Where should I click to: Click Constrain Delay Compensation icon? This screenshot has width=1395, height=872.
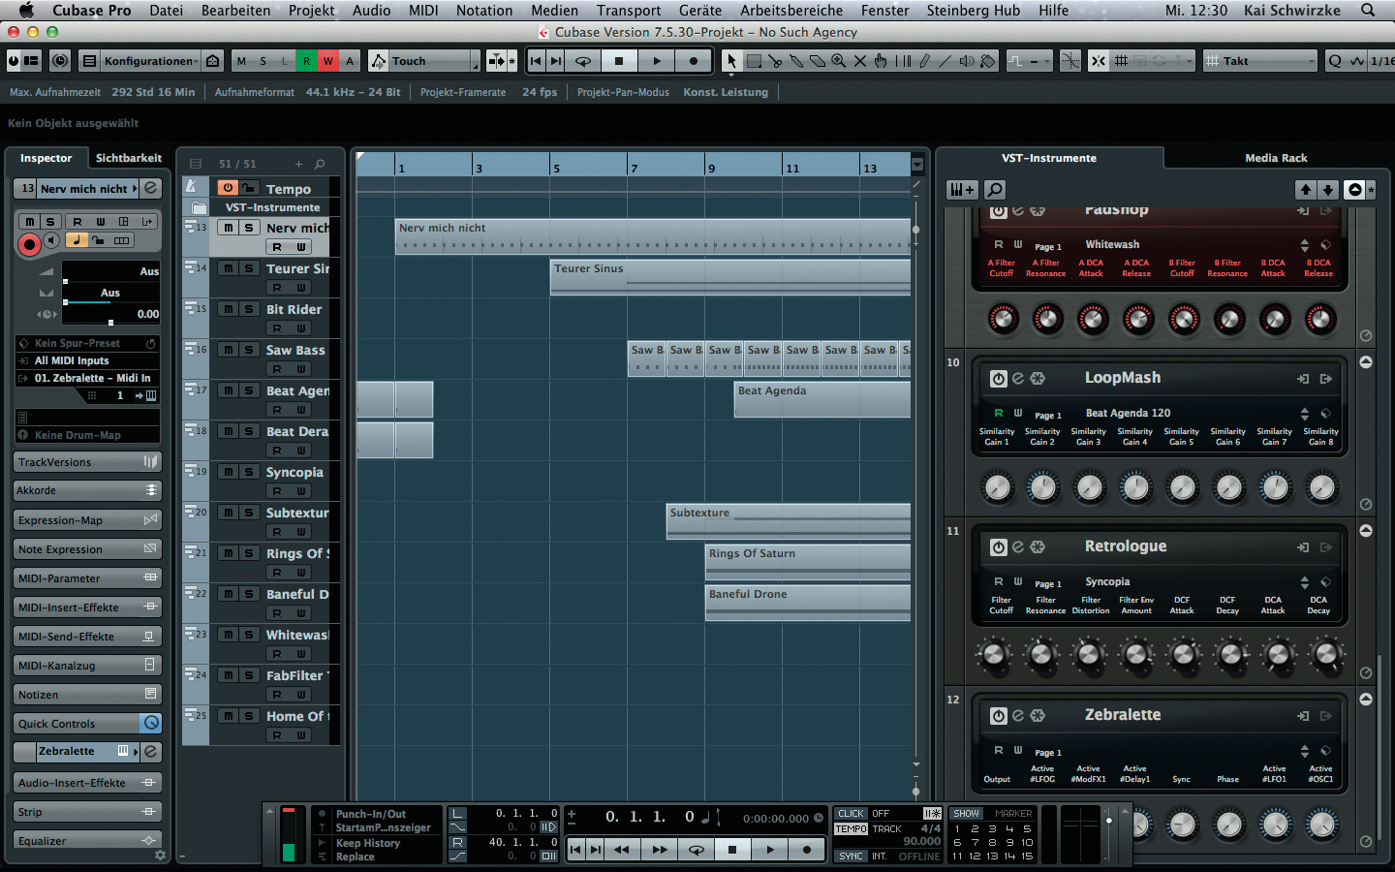click(x=60, y=61)
